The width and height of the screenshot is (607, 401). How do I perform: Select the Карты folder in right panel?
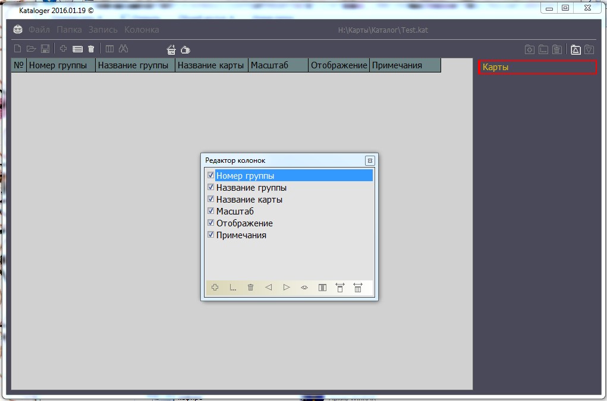[537, 67]
